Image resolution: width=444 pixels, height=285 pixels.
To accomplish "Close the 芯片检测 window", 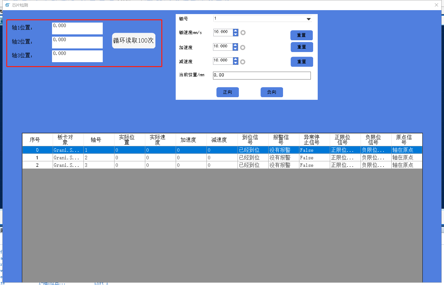I will click(x=436, y=5).
